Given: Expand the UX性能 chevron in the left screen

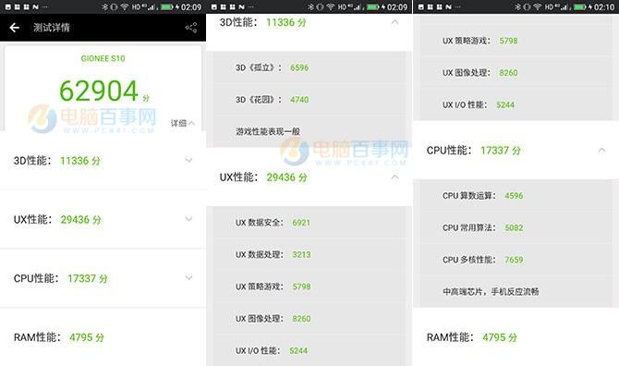Looking at the screenshot, I should (x=188, y=219).
